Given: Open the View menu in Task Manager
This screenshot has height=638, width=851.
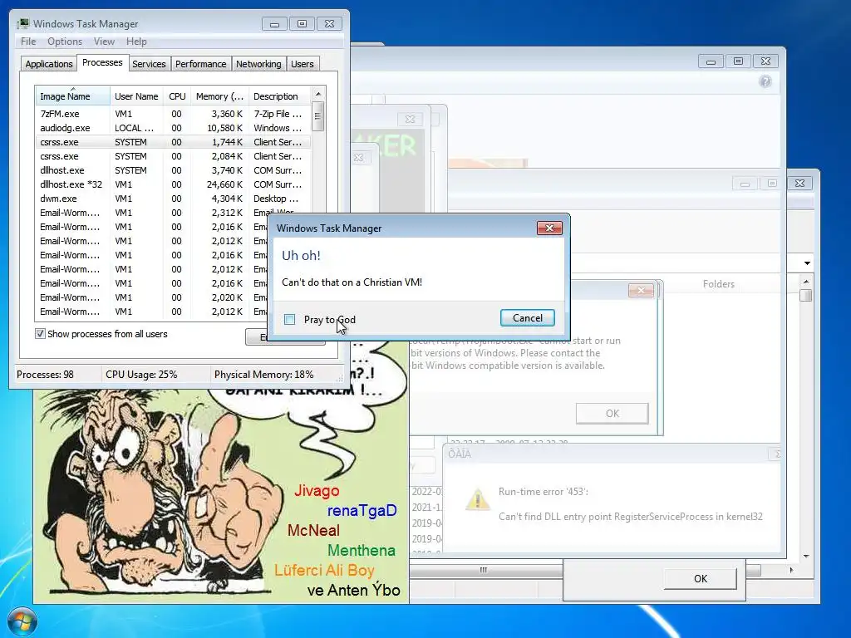Looking at the screenshot, I should pyautogui.click(x=104, y=42).
